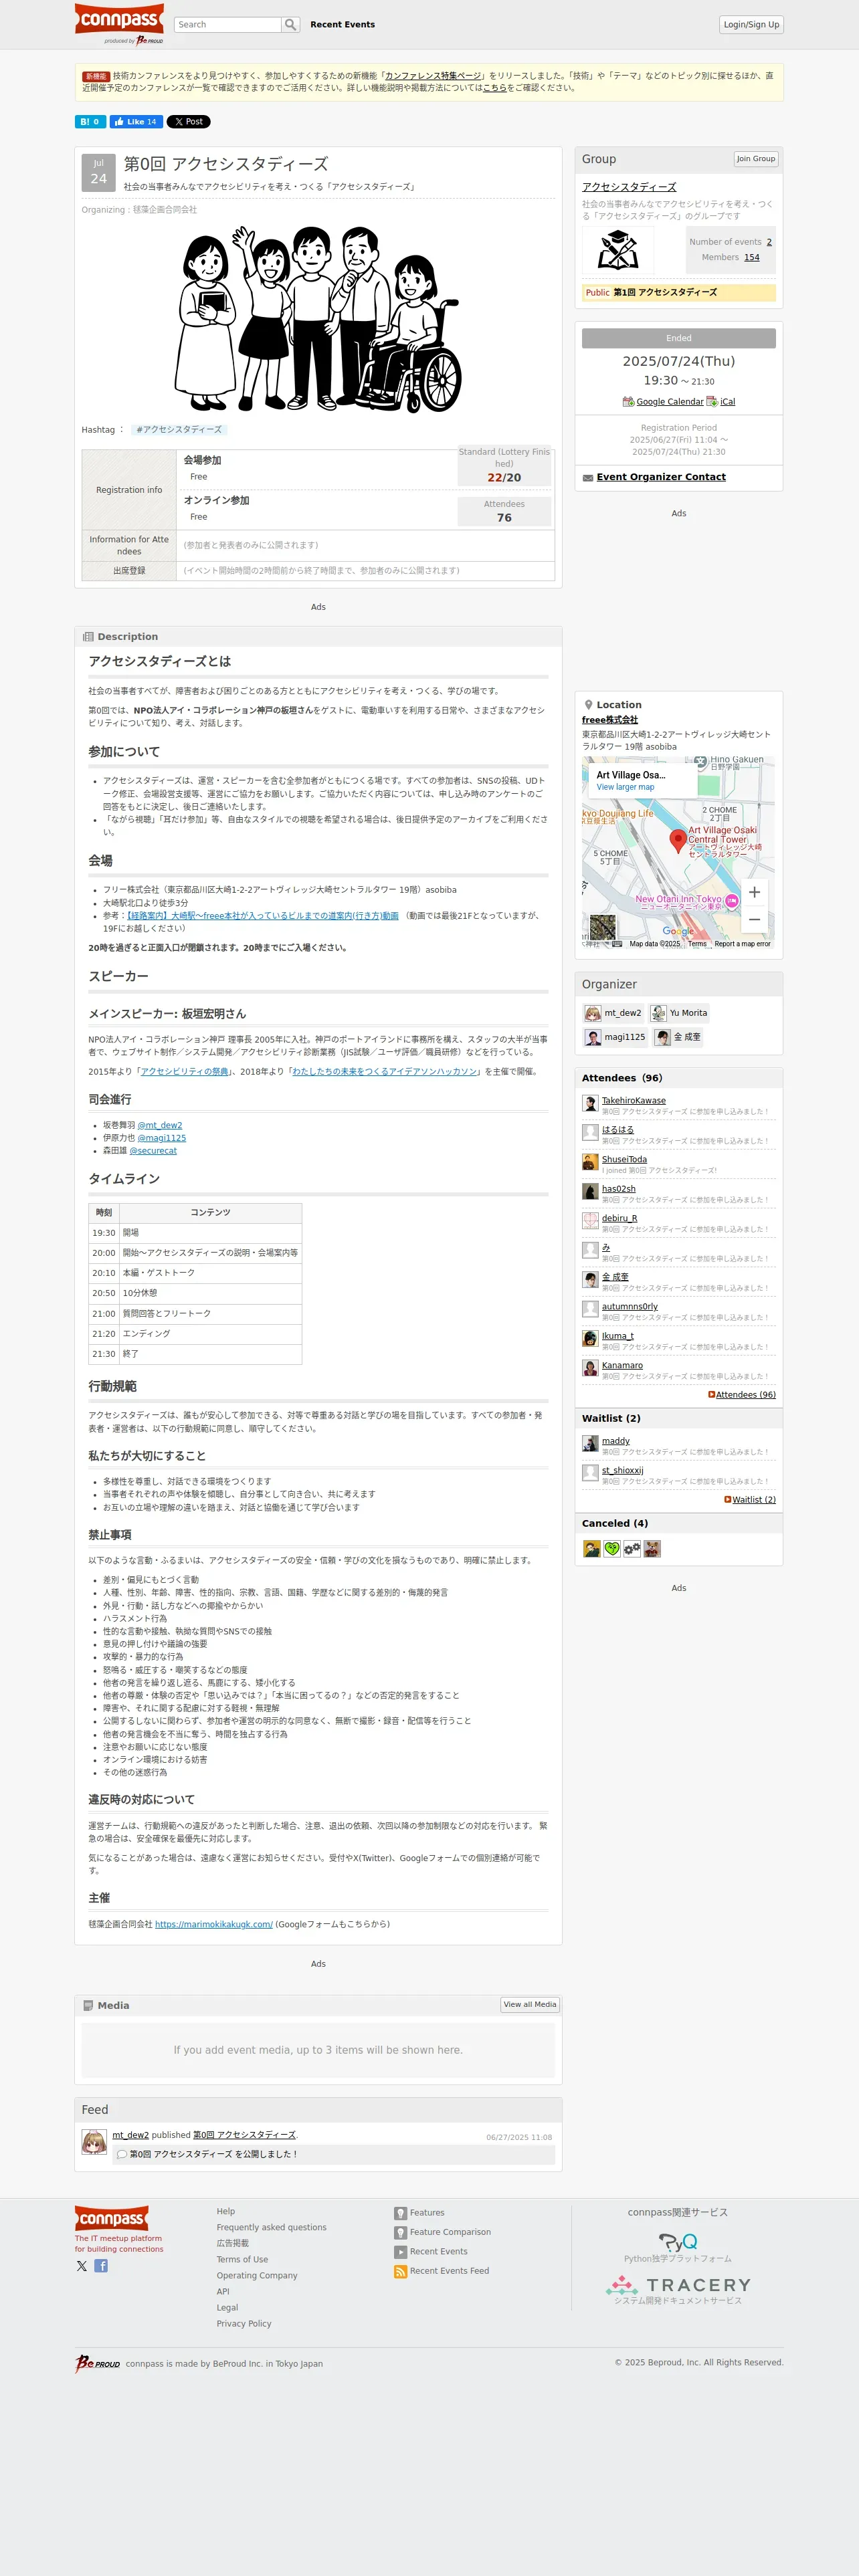The width and height of the screenshot is (859, 2576).
Task: Open the footer X social icon
Action: coord(82,2266)
